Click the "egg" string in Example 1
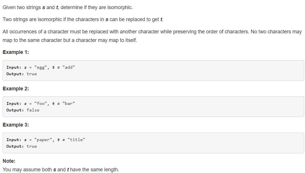 (41, 68)
